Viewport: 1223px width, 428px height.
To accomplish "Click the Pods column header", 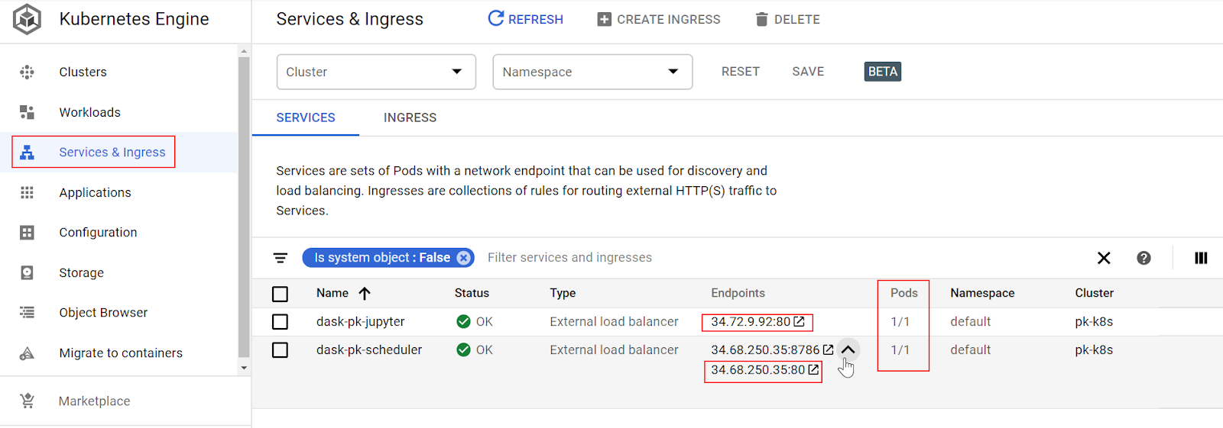I will pyautogui.click(x=904, y=293).
